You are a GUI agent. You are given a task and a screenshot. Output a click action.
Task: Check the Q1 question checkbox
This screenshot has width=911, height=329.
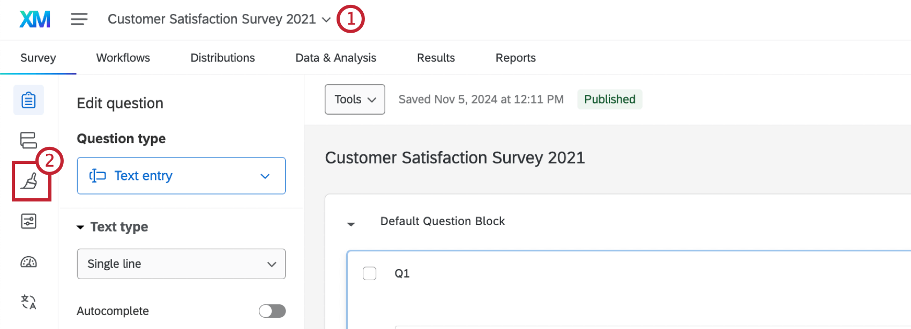[370, 274]
